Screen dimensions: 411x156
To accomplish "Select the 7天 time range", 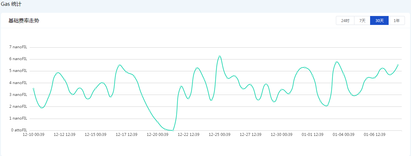I will 362,21.
